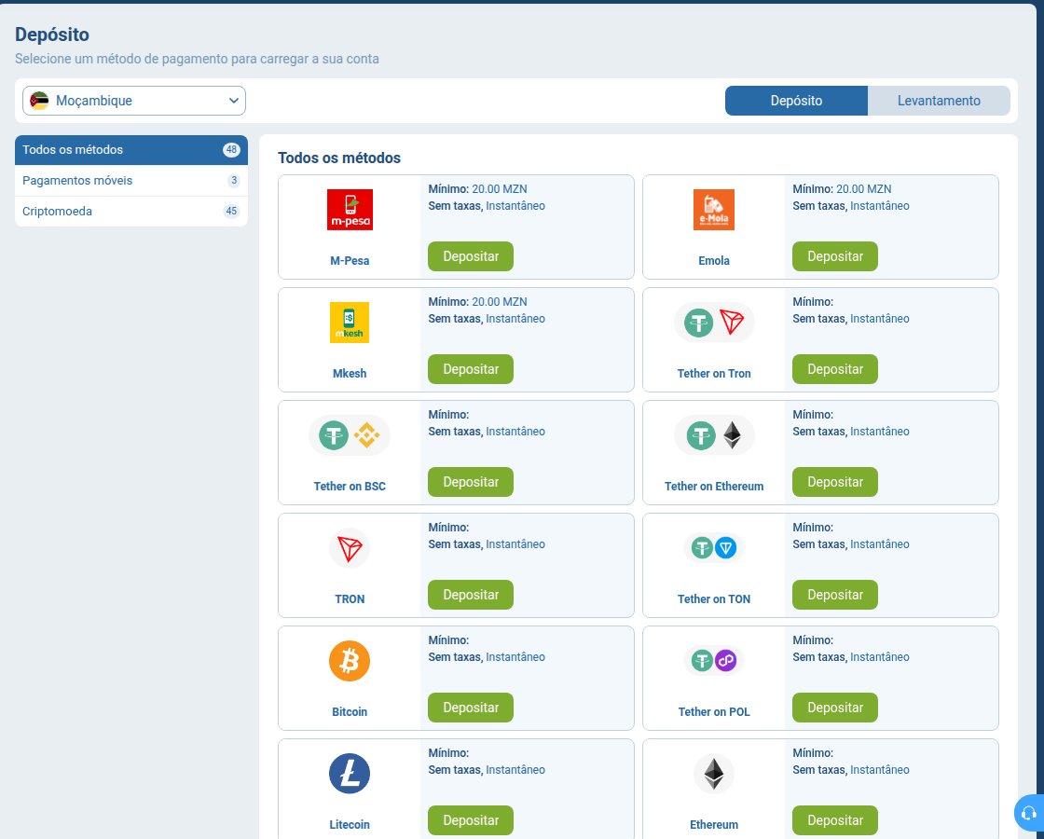Image resolution: width=1044 pixels, height=839 pixels.
Task: Click the Tether on TON label
Action: click(x=714, y=599)
